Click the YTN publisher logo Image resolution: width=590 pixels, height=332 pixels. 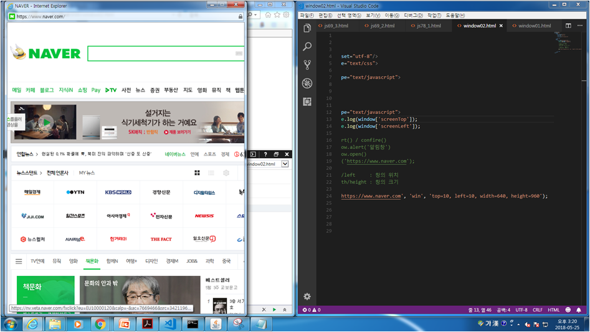point(75,192)
